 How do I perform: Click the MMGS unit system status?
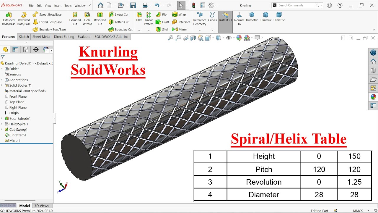(358, 211)
